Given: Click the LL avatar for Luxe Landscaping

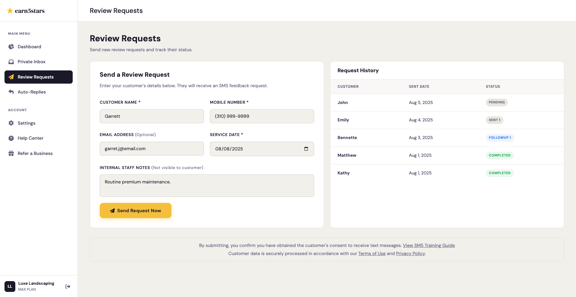Looking at the screenshot, I should [10, 286].
